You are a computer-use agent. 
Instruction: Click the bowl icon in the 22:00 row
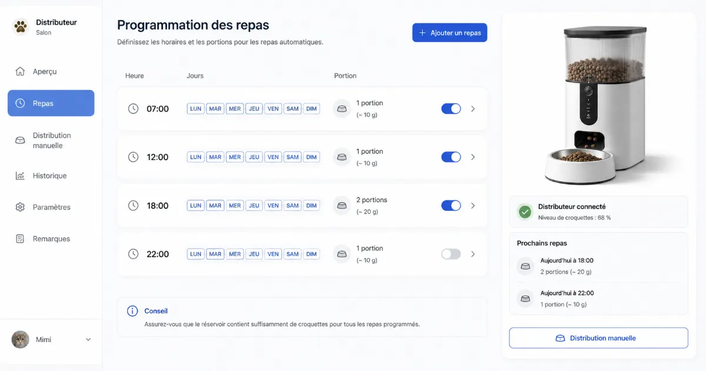342,254
